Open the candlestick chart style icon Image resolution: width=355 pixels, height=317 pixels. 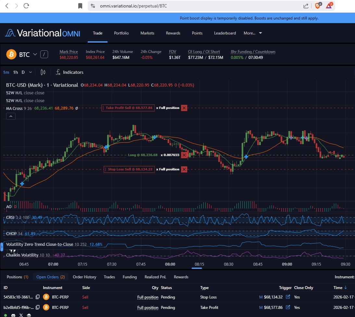point(43,72)
